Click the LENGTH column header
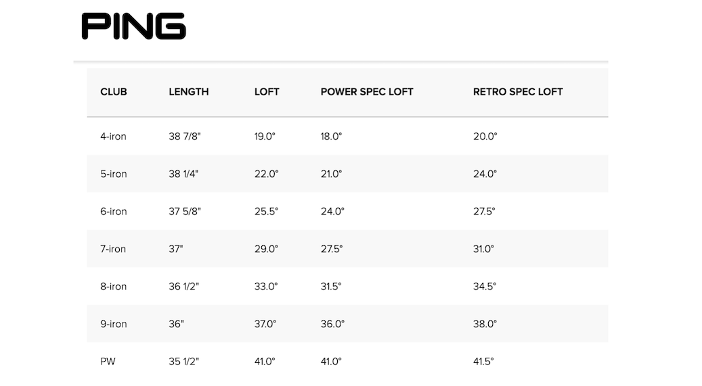This screenshot has height=386, width=702. (189, 92)
